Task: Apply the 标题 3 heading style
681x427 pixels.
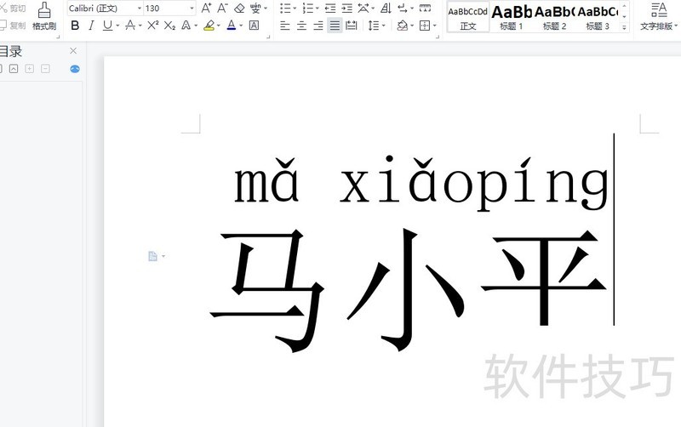Action: coord(598,17)
